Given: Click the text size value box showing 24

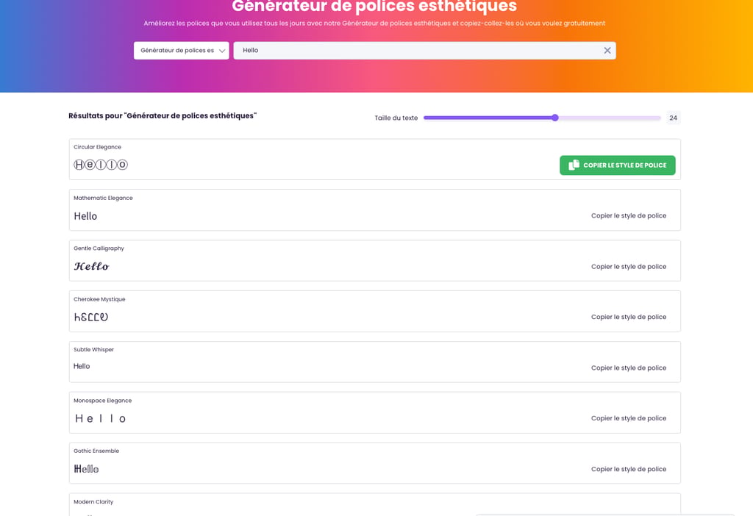Looking at the screenshot, I should coord(673,118).
